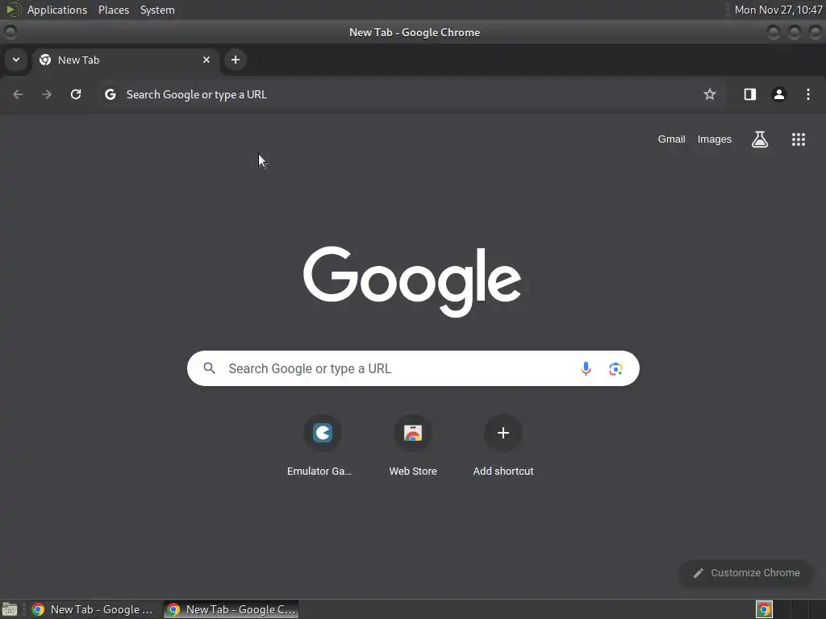This screenshot has height=619, width=826.
Task: Add a new shortcut tile
Action: pos(503,445)
